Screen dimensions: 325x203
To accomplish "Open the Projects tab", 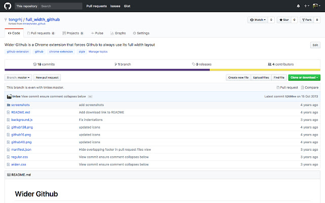I will pos(73,33).
